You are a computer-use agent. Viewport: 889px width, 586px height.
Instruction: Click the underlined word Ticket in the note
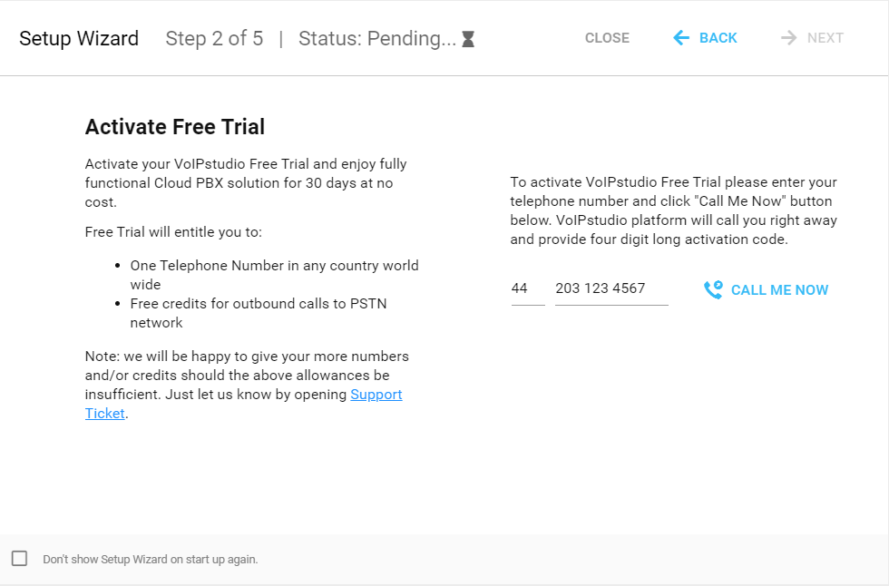pyautogui.click(x=103, y=413)
